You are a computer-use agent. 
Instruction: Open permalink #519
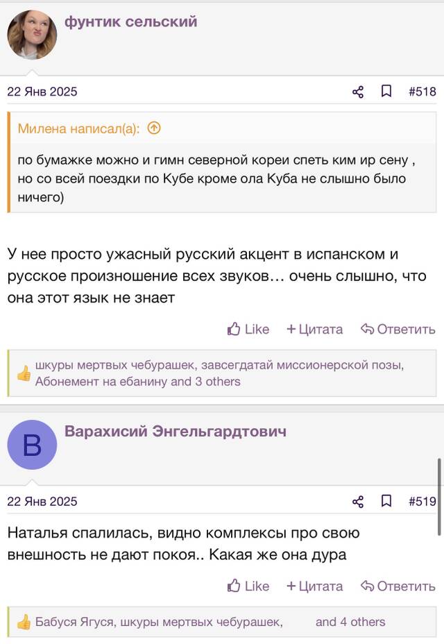click(x=422, y=501)
